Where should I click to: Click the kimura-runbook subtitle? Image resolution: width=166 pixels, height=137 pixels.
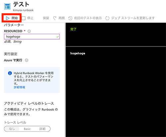point(23,10)
